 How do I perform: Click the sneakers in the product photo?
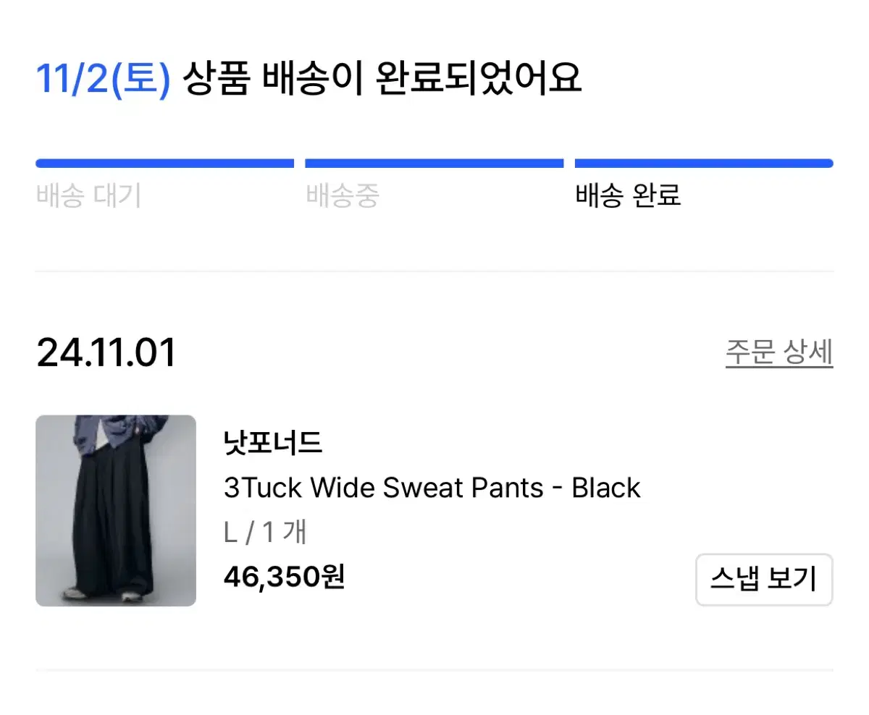103,595
